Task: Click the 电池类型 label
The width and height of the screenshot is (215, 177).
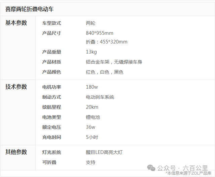Action: [52, 117]
